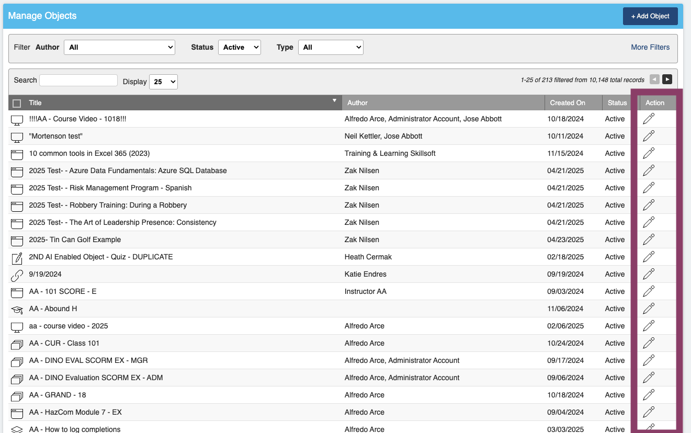Open More Filters link
Viewport: 691px width, 433px height.
pyautogui.click(x=650, y=47)
